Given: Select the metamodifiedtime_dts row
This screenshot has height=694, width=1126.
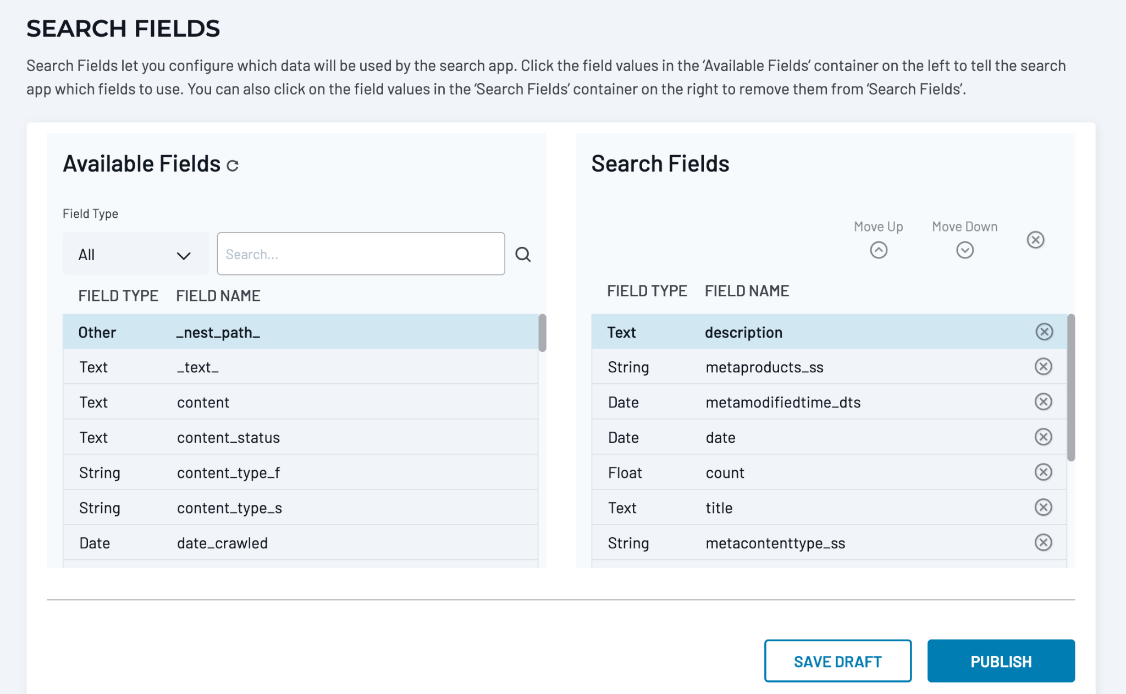Looking at the screenshot, I should pyautogui.click(x=829, y=402).
